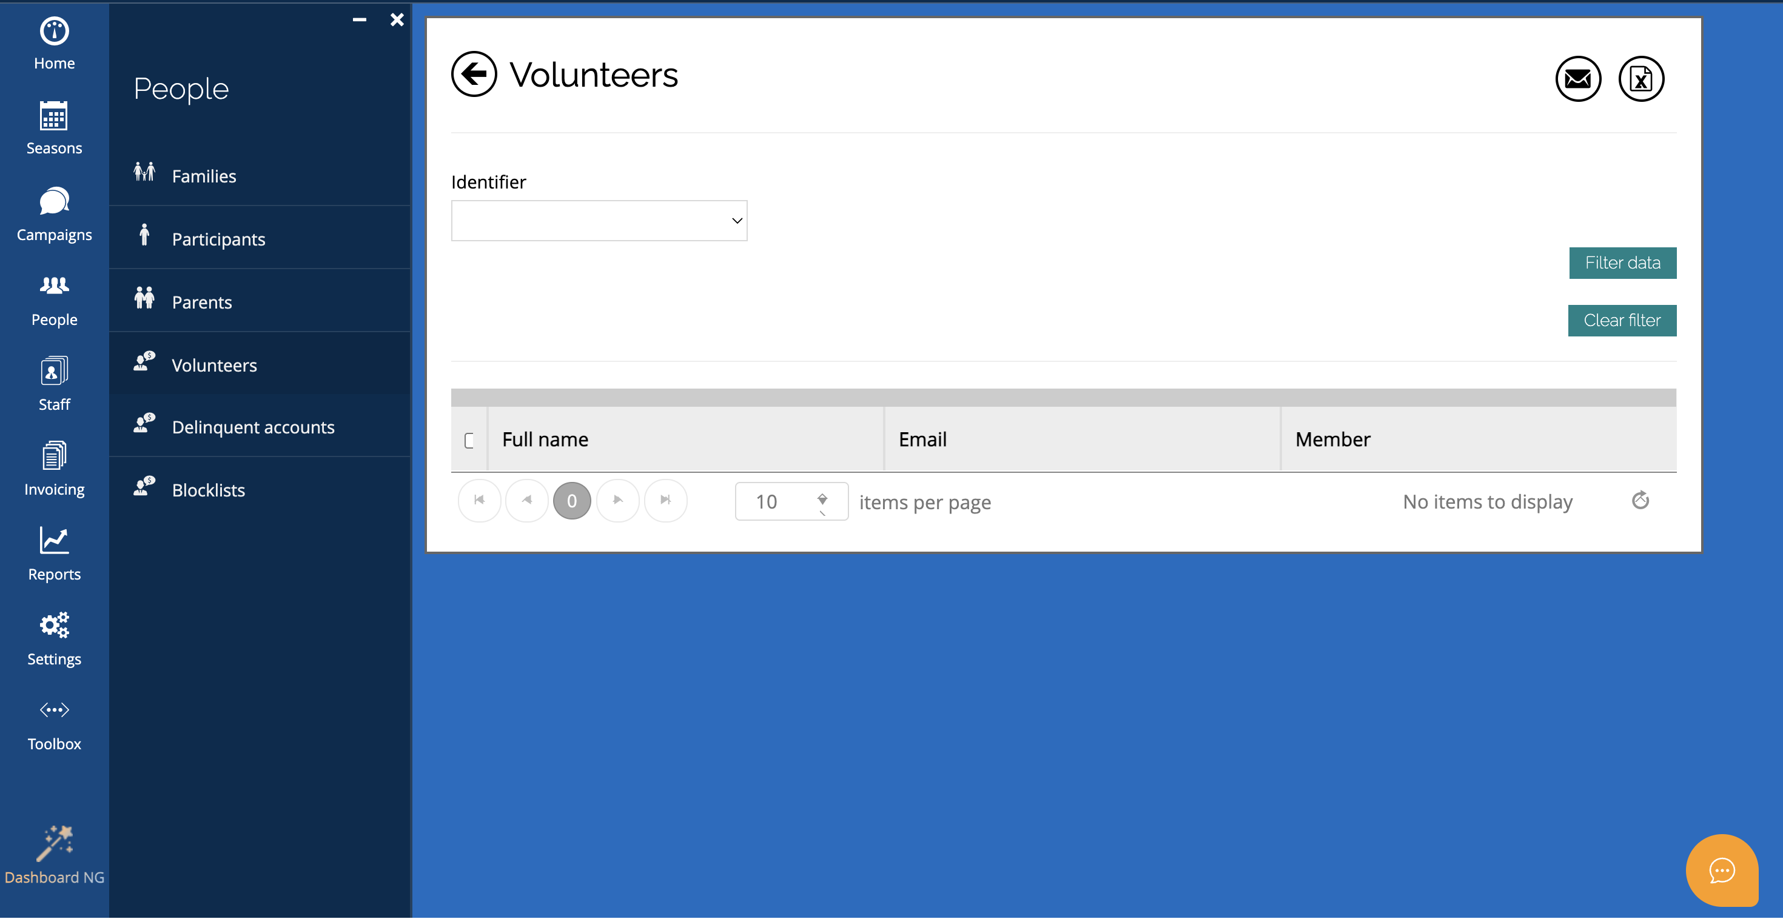Expand the Identifier dropdown
This screenshot has width=1783, height=919.
pyautogui.click(x=599, y=221)
